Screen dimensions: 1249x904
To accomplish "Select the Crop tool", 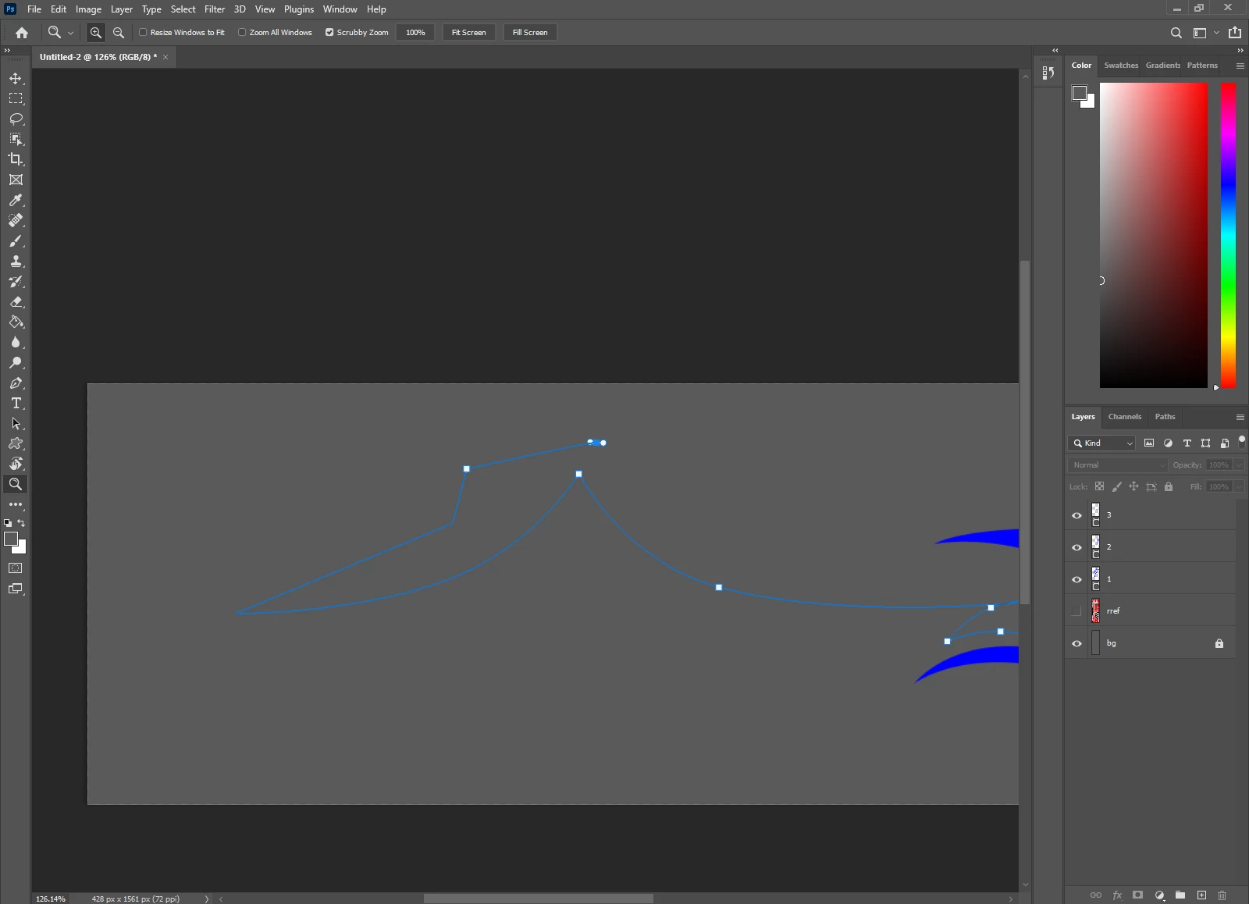I will [16, 159].
